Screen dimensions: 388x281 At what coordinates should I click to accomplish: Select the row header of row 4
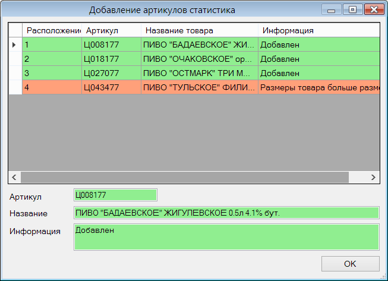(15, 87)
